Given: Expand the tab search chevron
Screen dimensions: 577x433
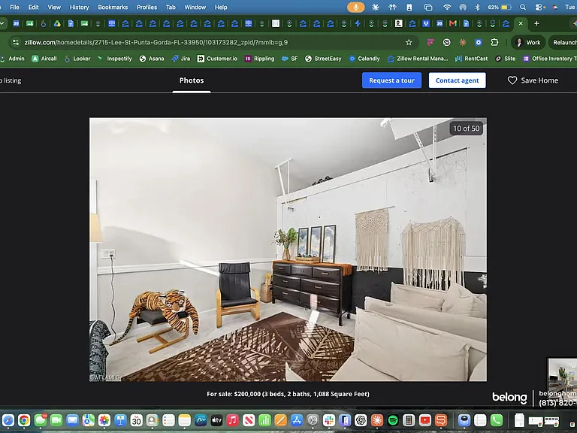Looking at the screenshot, I should point(2,23).
